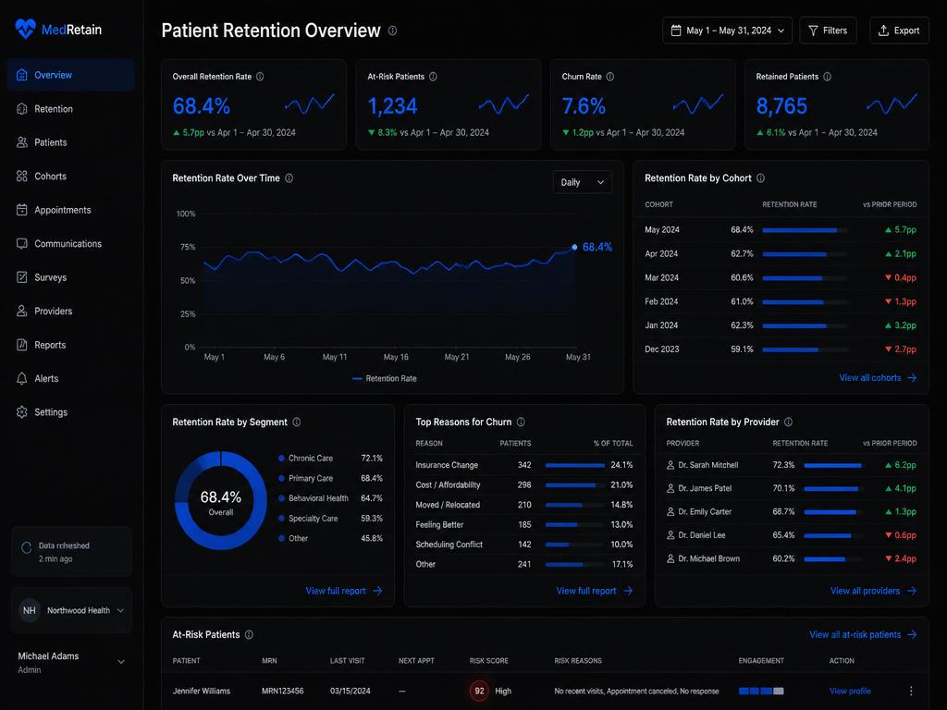Click info icon beside Retention Rate by Segment

(297, 422)
